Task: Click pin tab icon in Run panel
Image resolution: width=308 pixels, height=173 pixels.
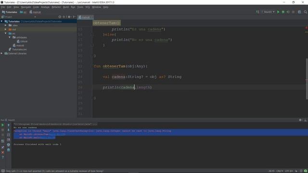Action: coord(3,148)
